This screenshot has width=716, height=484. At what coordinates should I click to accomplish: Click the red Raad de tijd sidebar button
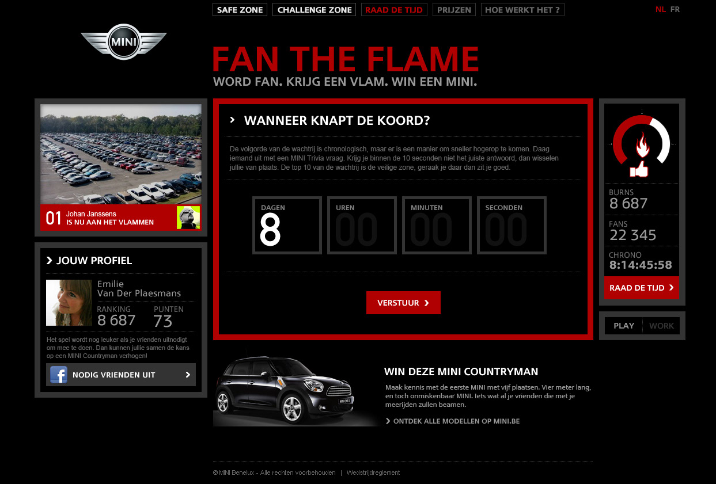(x=642, y=288)
